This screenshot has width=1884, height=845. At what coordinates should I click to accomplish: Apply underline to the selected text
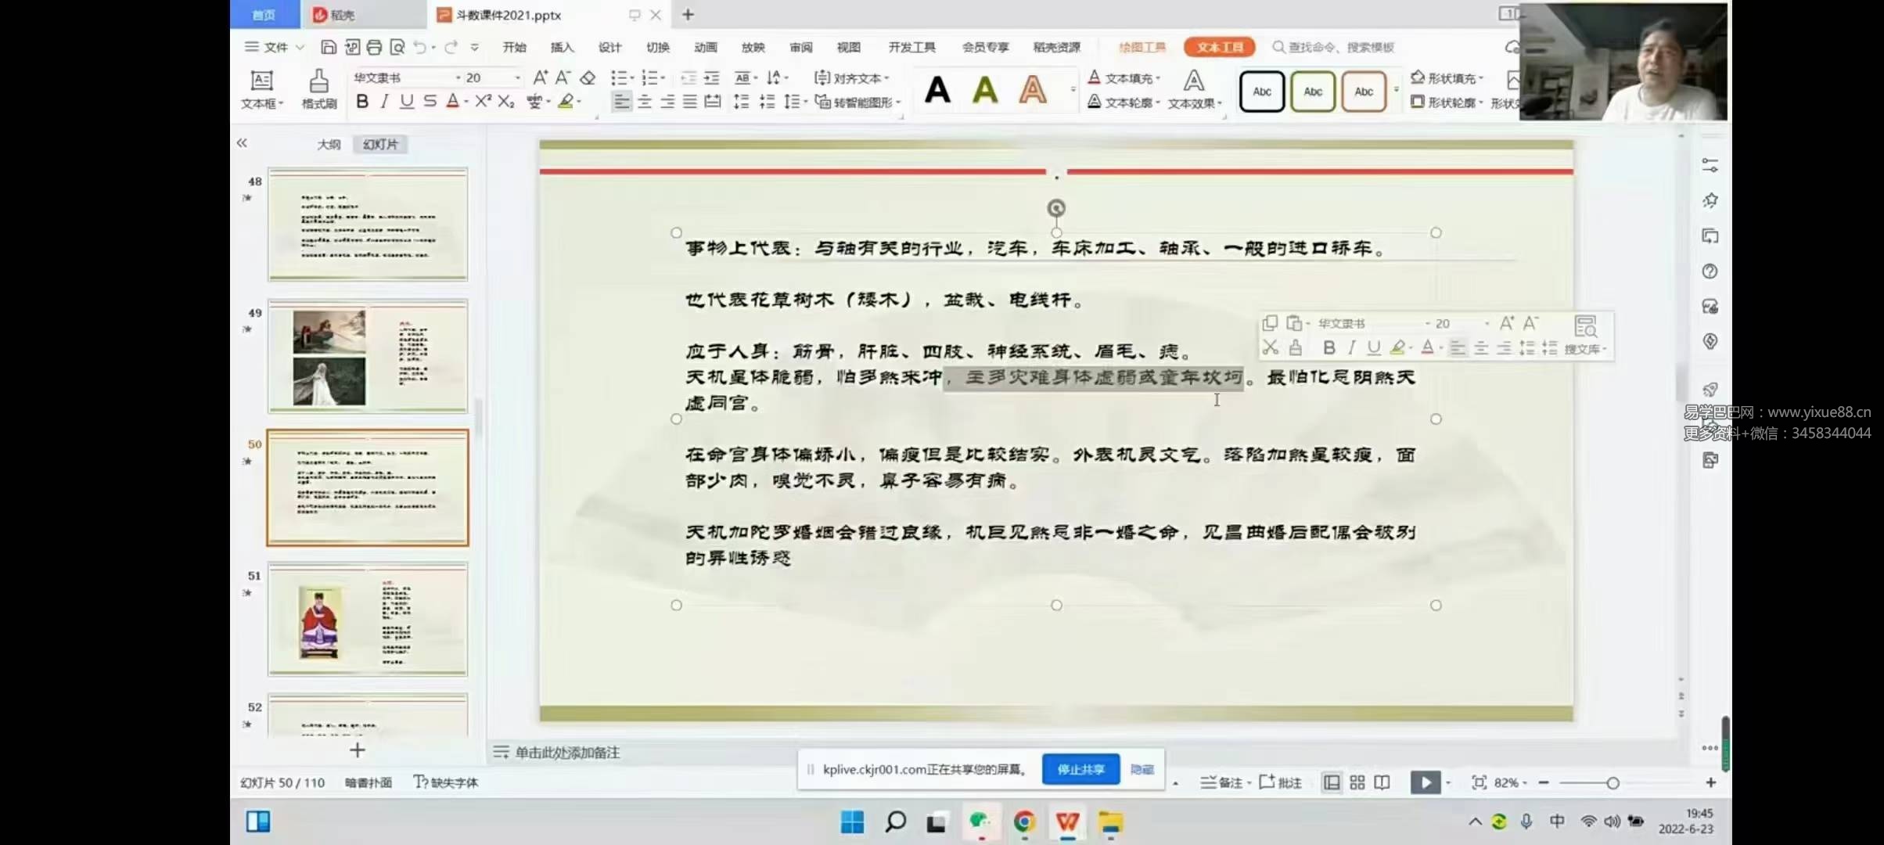406,101
